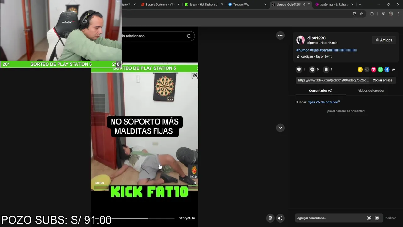Repost the video with the yellow repost icon

tap(360, 70)
